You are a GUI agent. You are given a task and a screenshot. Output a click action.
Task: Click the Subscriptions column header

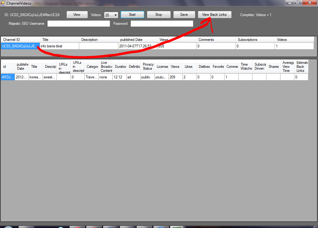[255, 40]
